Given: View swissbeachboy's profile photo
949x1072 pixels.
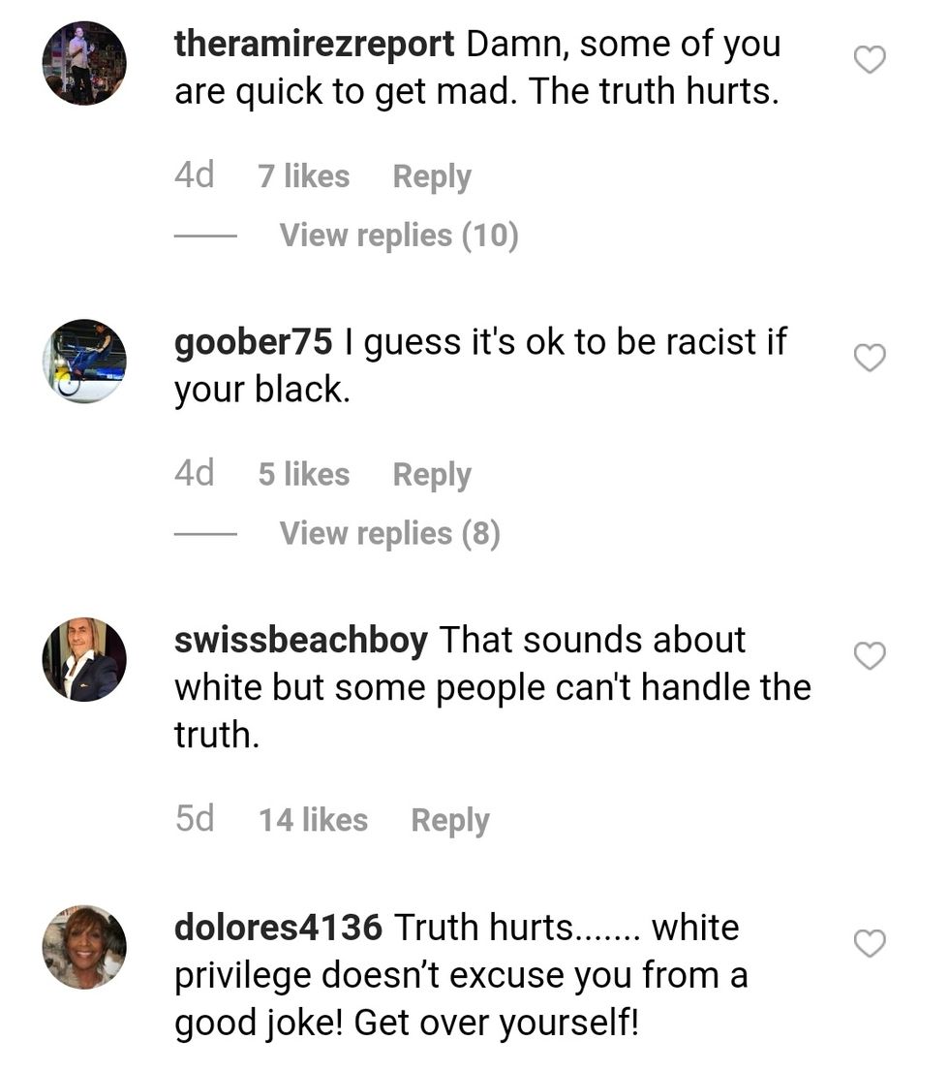Looking at the screenshot, I should coord(84,659).
